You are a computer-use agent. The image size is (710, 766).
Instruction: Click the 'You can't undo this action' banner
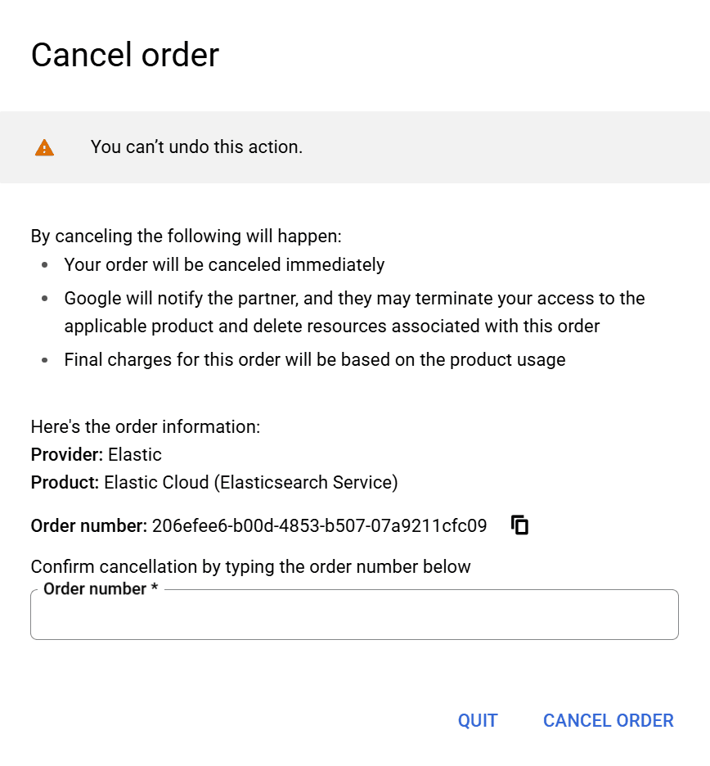196,147
